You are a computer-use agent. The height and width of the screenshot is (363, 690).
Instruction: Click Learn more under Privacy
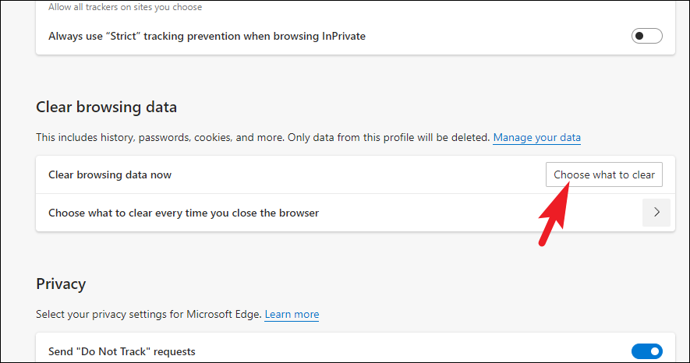point(292,315)
